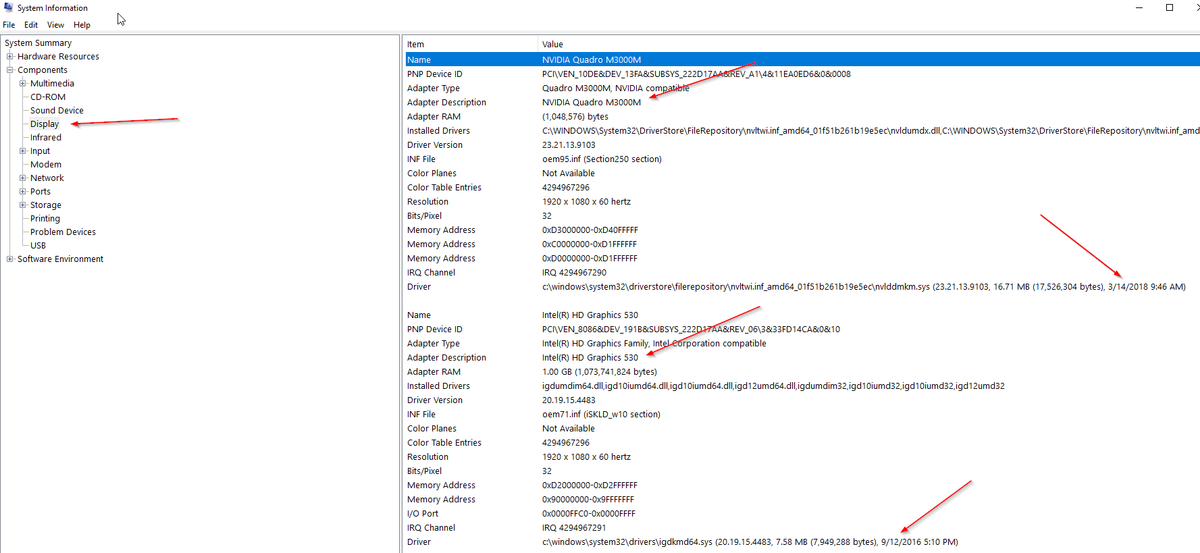Open the Modem category
This screenshot has width=1200, height=553.
[x=45, y=165]
